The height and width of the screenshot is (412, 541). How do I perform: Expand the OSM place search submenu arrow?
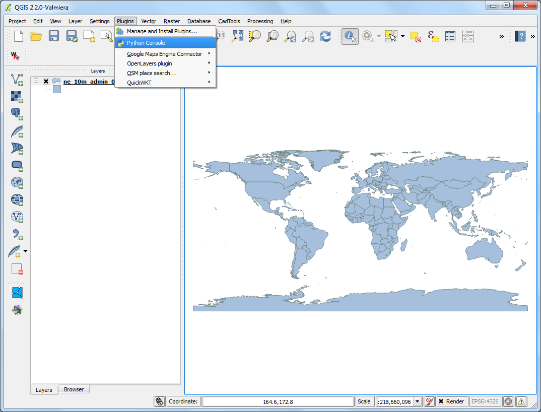click(209, 73)
